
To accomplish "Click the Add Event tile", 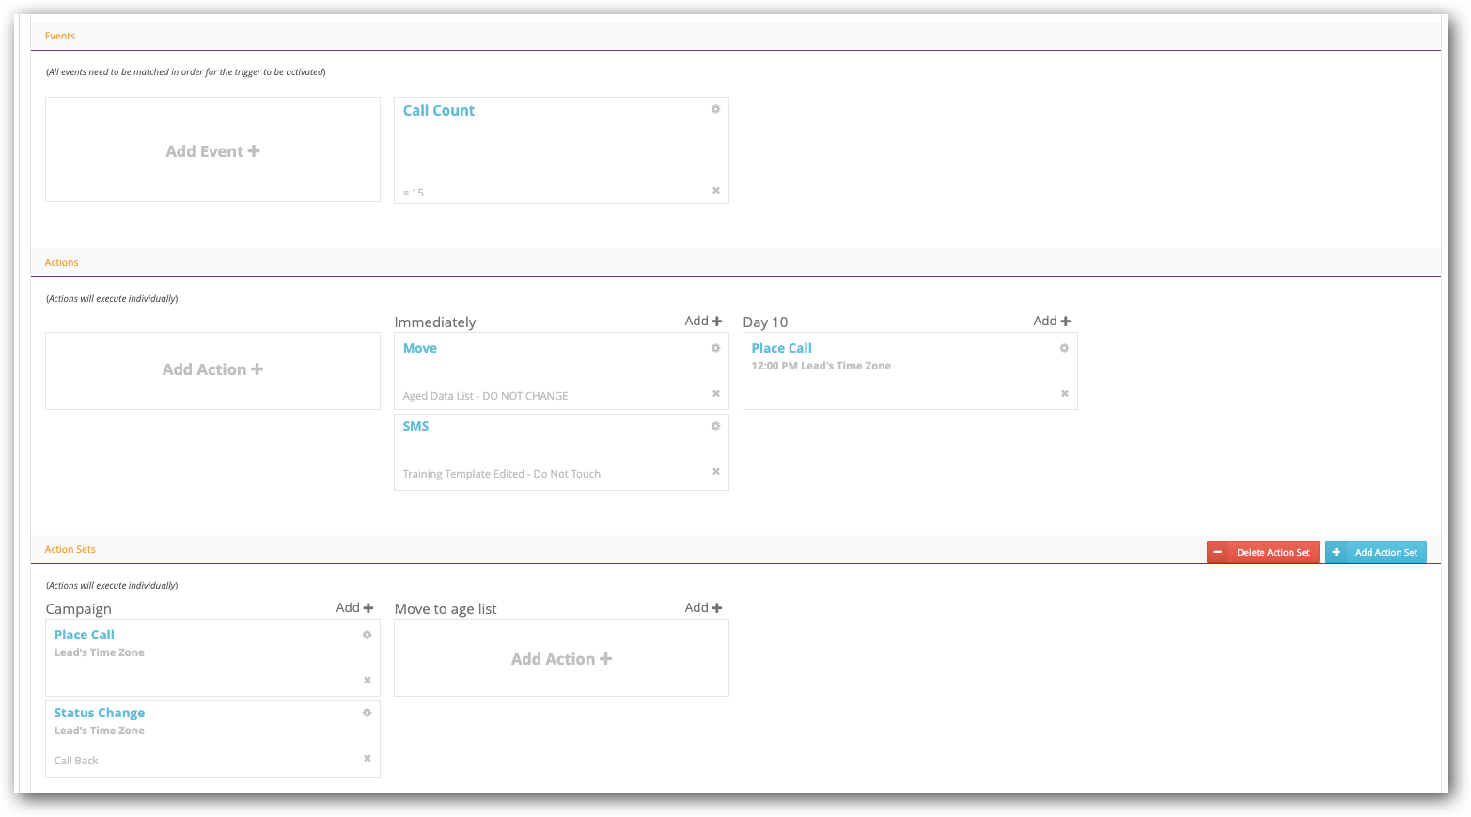I will pyautogui.click(x=212, y=150).
